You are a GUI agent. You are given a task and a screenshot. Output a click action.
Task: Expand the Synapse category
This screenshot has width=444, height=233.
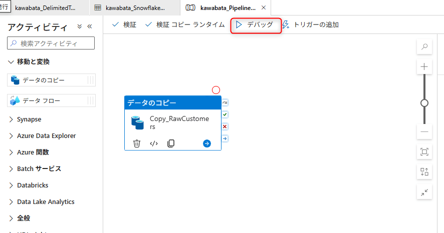(x=11, y=119)
